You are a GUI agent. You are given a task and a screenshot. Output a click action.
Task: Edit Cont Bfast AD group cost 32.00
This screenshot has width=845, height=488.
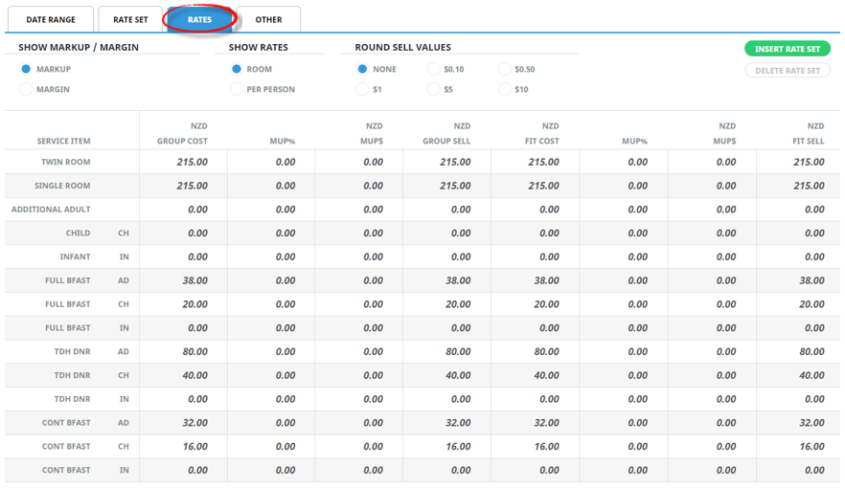click(x=183, y=422)
